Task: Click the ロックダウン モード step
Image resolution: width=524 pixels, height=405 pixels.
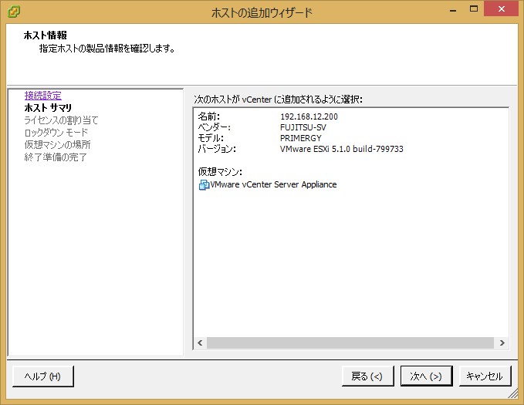Action: point(56,133)
